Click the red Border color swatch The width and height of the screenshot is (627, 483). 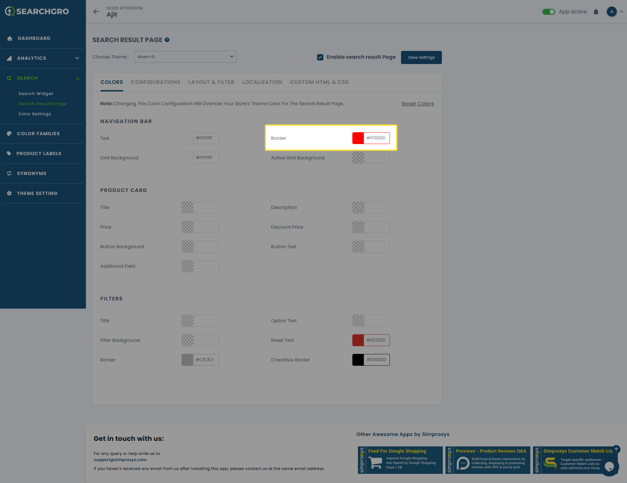(358, 138)
